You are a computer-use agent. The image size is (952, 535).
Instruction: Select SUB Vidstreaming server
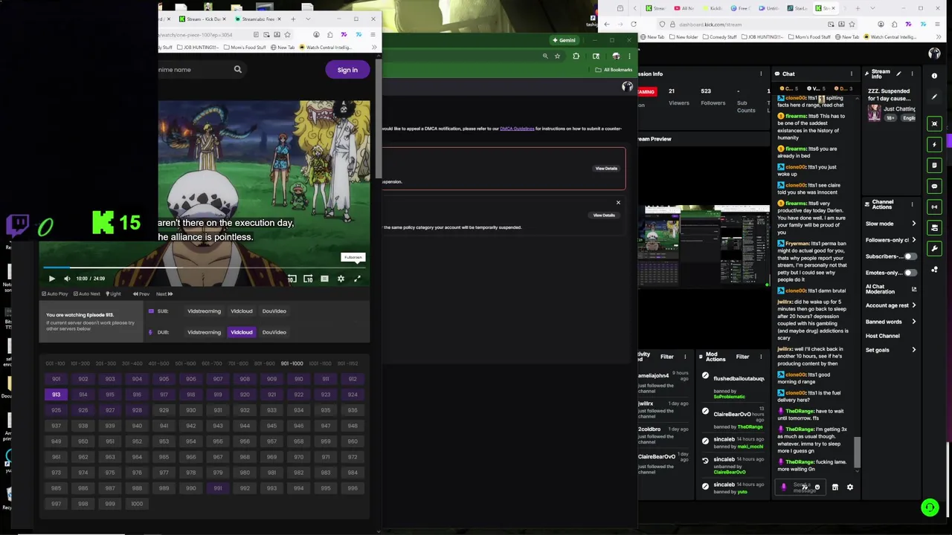[204, 311]
